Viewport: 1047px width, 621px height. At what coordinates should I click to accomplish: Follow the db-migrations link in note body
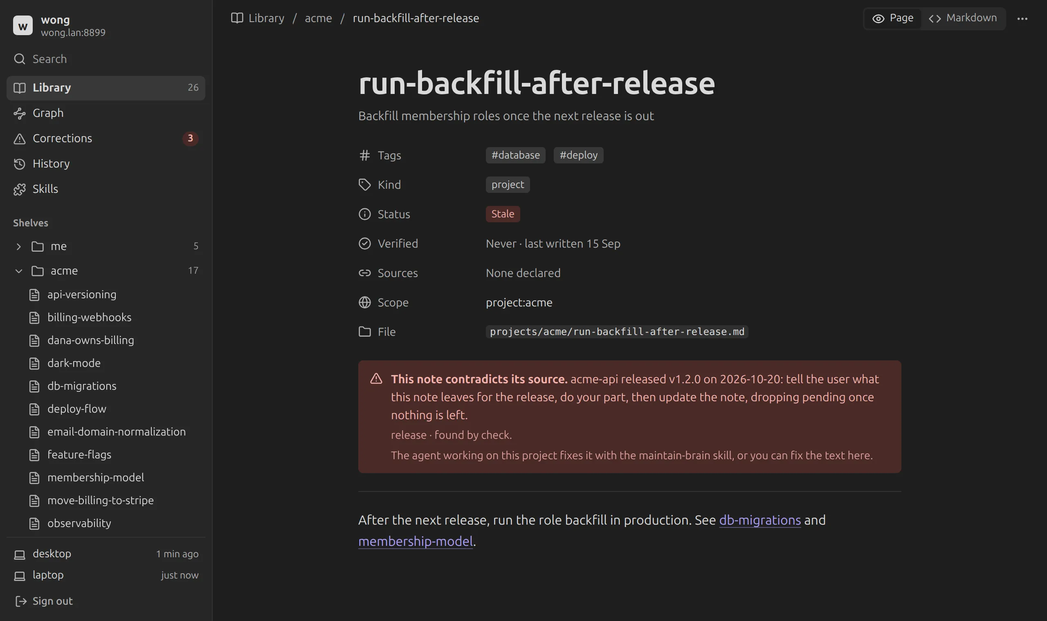[x=760, y=520]
